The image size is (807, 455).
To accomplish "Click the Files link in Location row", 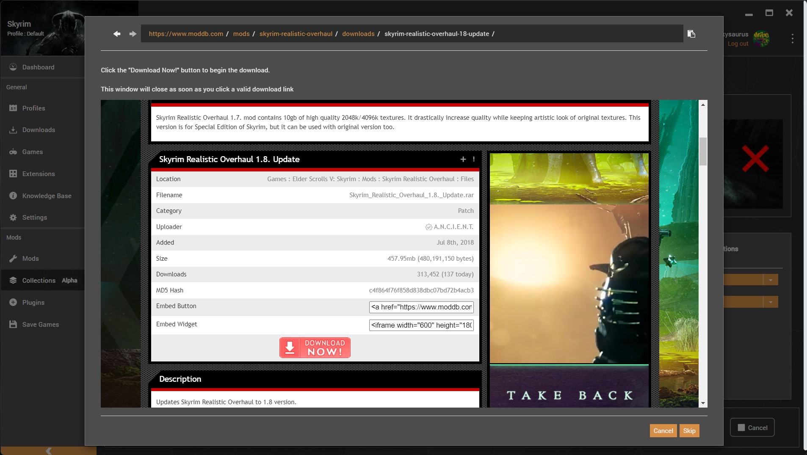I will [467, 179].
